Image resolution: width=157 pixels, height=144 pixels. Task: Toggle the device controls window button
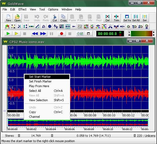pyautogui.click(x=88, y=34)
